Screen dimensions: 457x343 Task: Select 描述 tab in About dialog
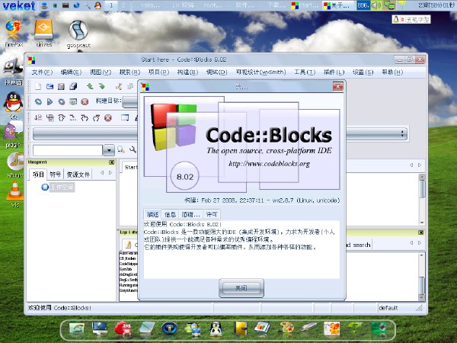point(152,215)
